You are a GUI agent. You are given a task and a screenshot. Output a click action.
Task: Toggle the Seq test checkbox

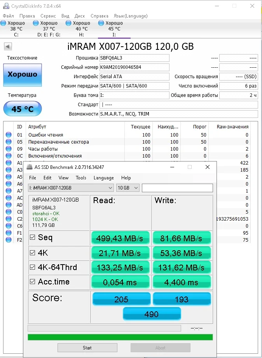(x=33, y=237)
